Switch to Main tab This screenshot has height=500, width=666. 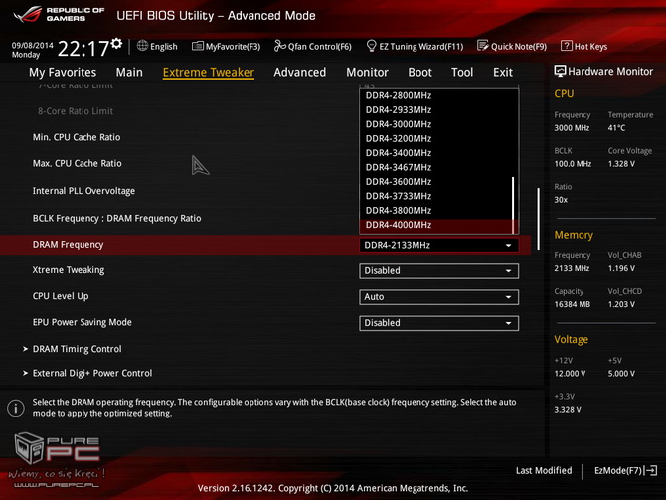pyautogui.click(x=129, y=73)
